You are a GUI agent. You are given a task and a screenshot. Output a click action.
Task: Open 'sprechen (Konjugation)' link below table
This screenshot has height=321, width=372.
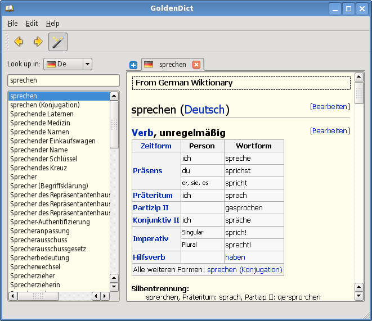[x=244, y=270]
